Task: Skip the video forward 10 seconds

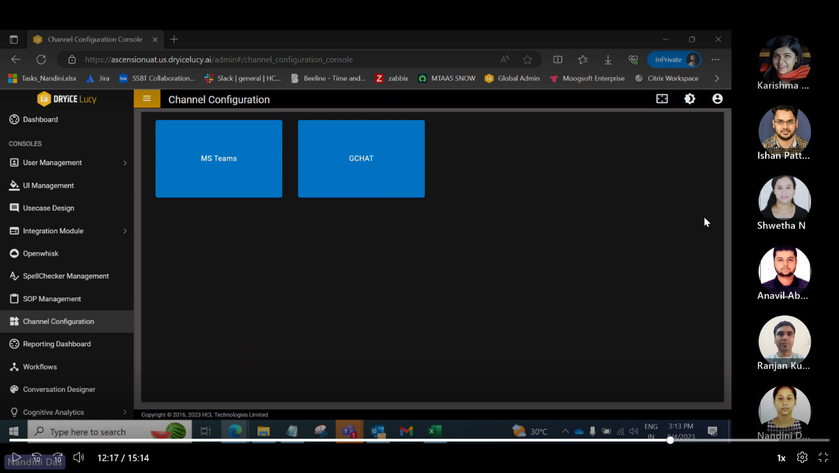Action: pyautogui.click(x=58, y=458)
